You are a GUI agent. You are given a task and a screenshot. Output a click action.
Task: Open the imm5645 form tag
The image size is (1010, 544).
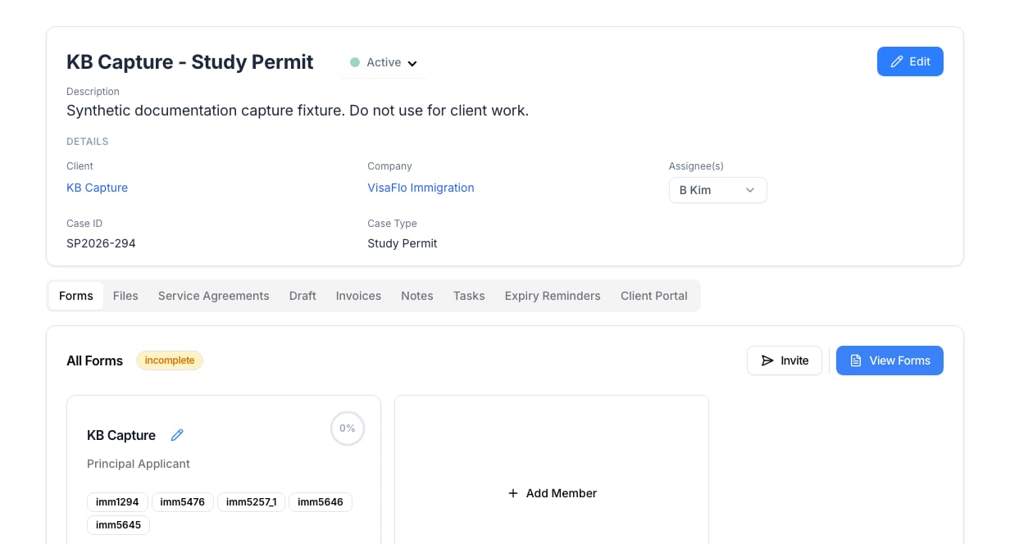[x=118, y=525]
